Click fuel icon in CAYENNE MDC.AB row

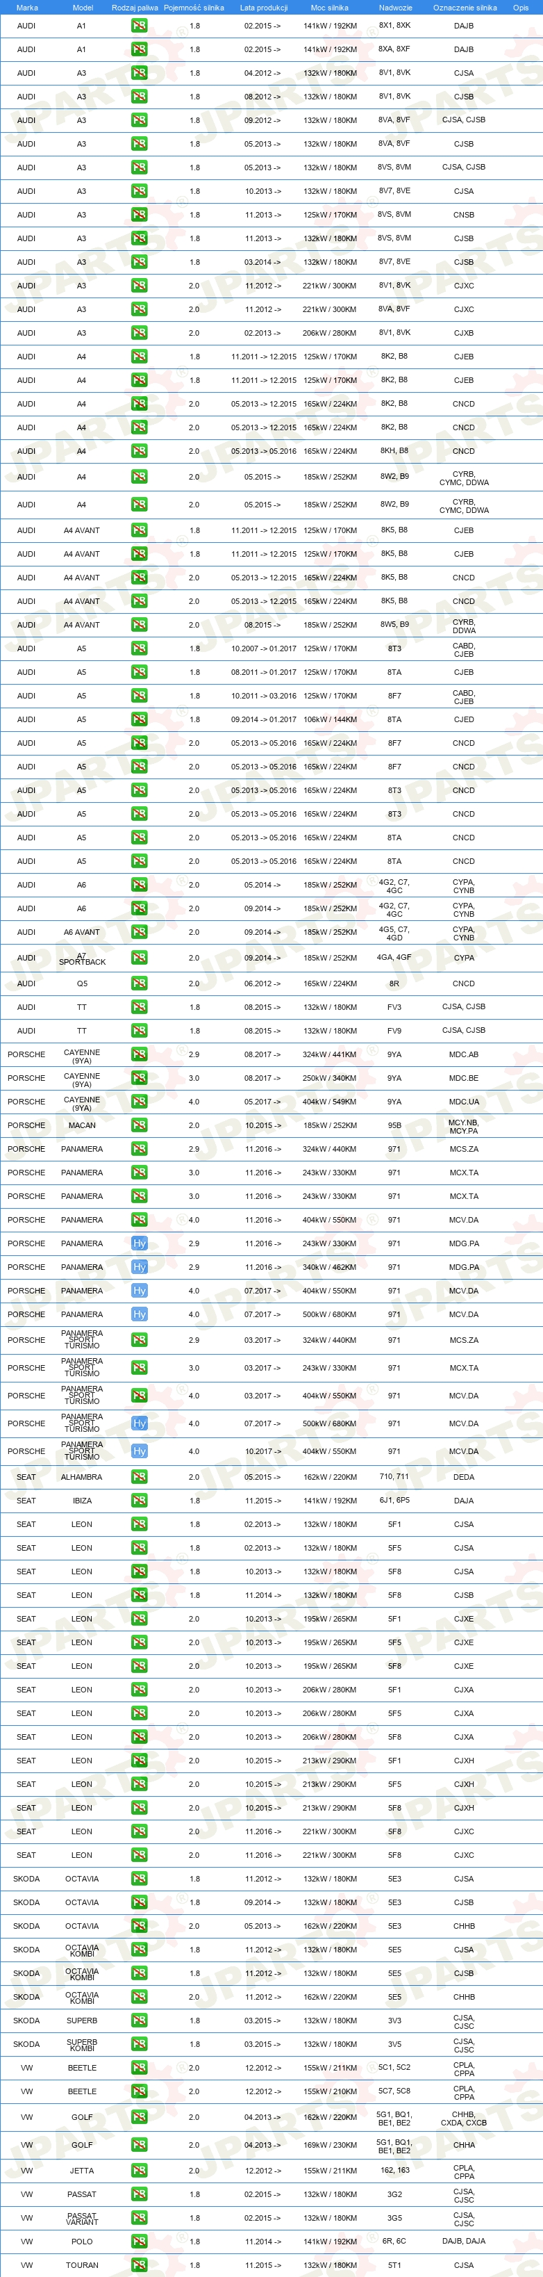pos(140,1054)
